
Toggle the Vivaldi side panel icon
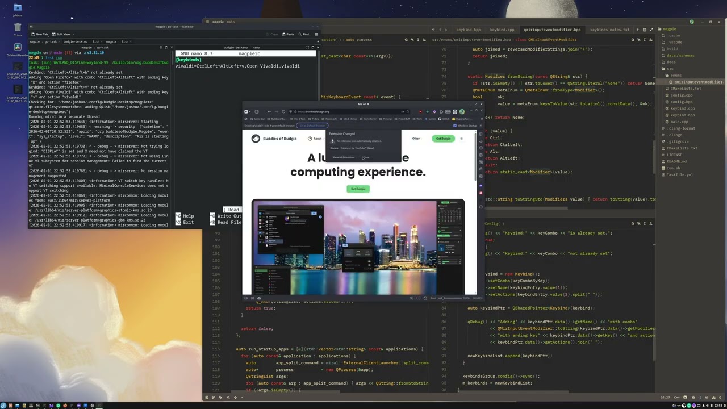257,111
